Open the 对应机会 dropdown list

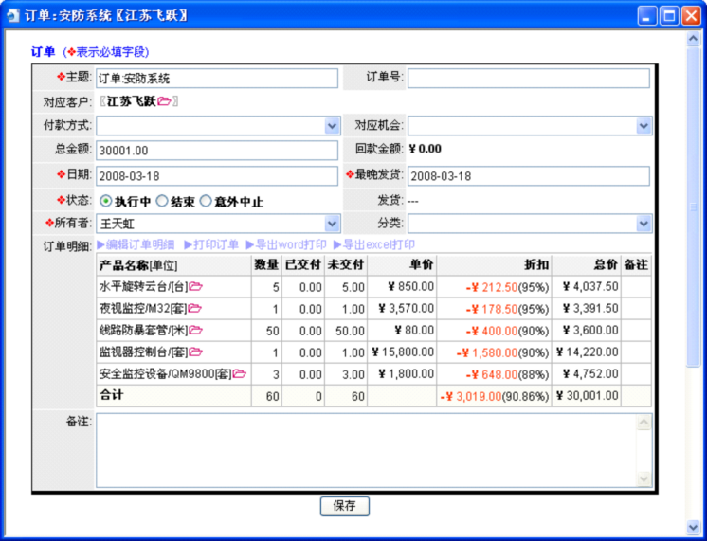point(644,125)
